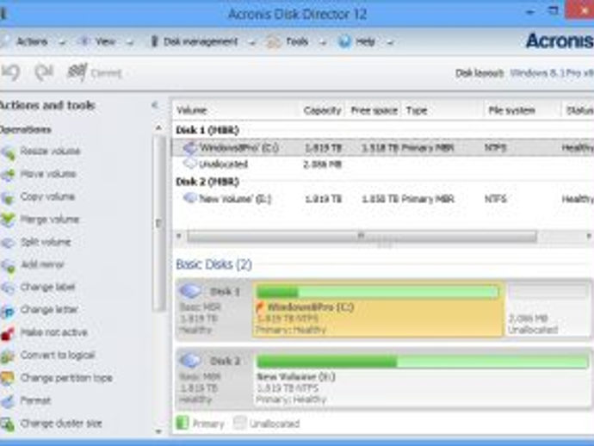Image resolution: width=594 pixels, height=446 pixels.
Task: Click the Make not active flag icon
Action: pos(8,333)
